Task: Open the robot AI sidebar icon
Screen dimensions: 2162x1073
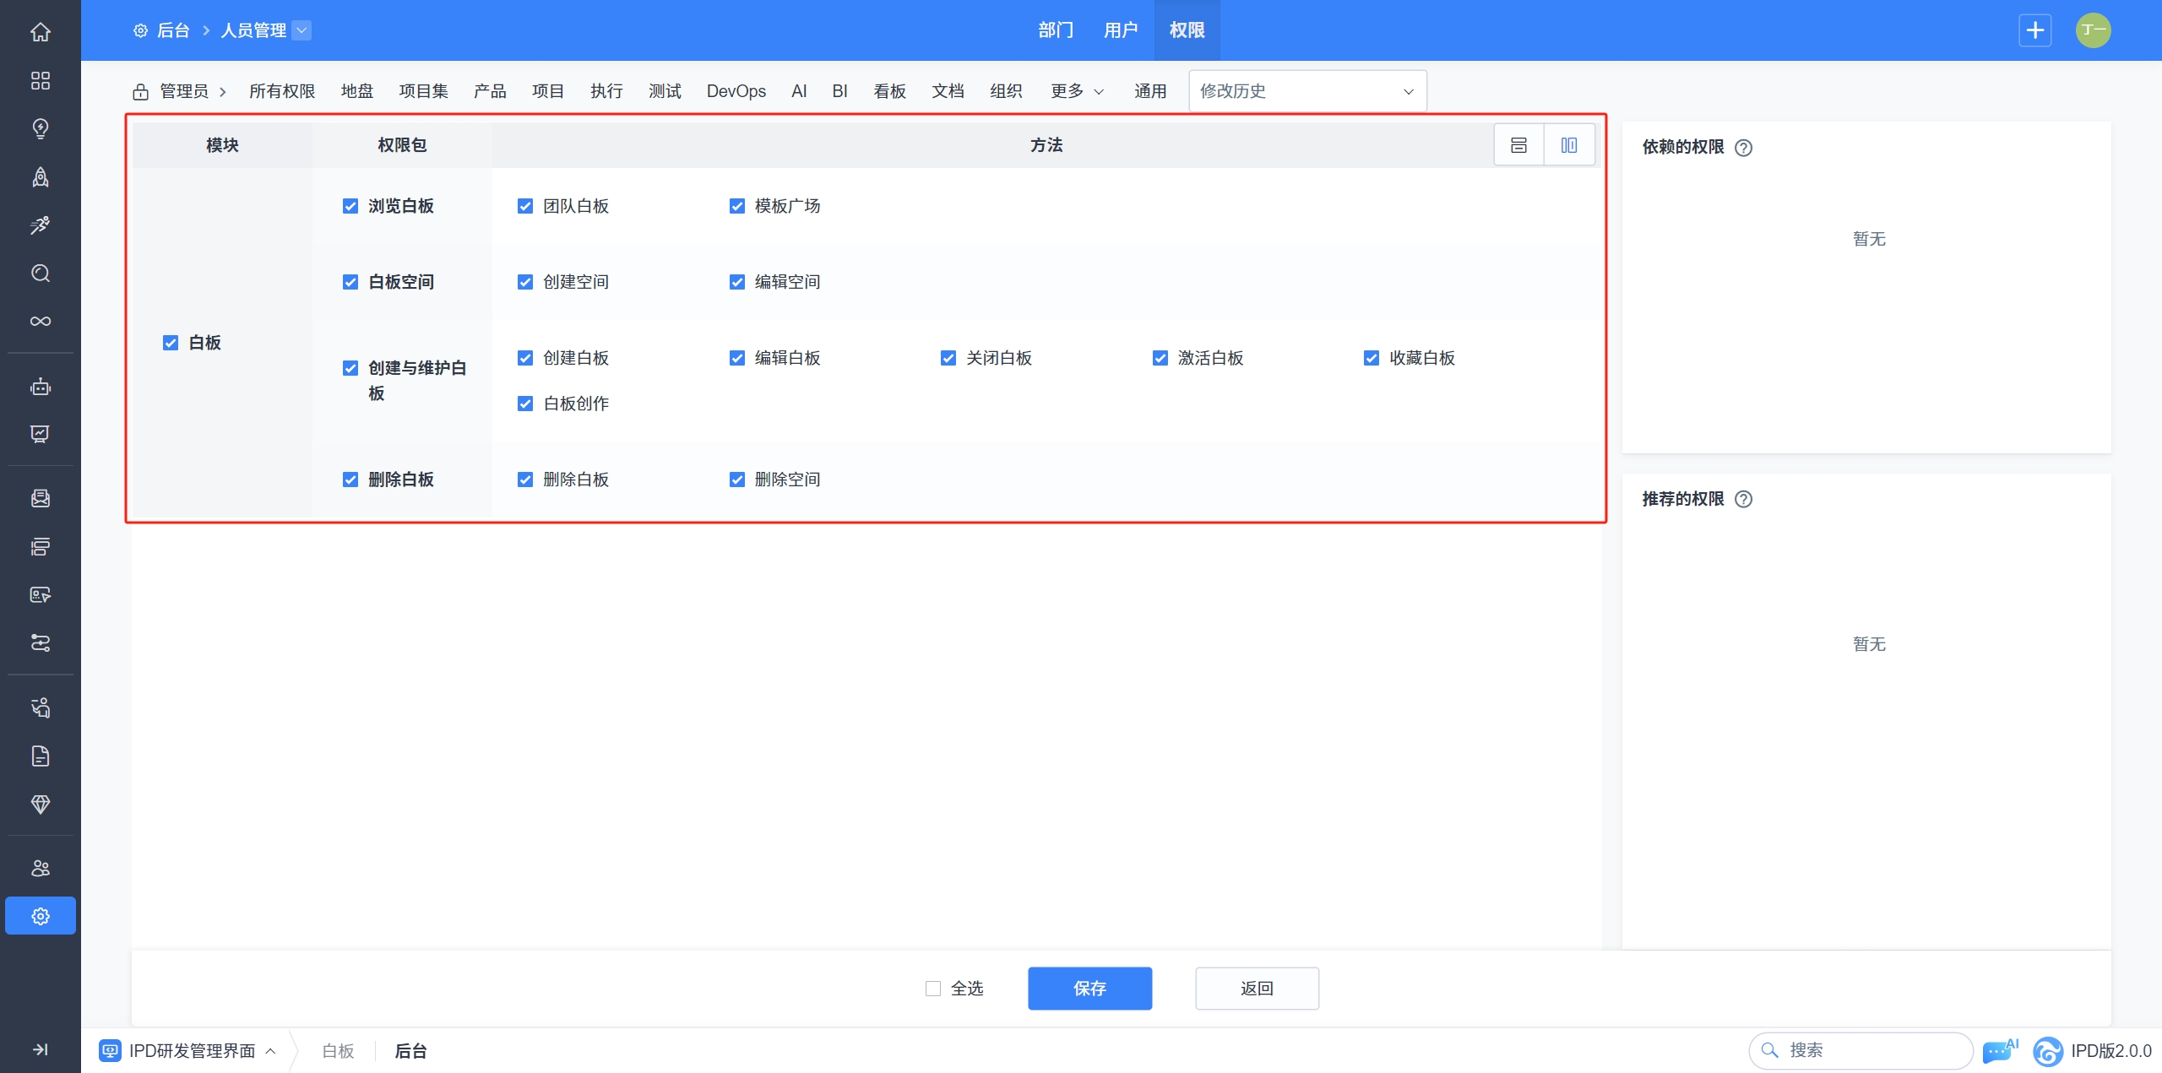Action: [40, 387]
